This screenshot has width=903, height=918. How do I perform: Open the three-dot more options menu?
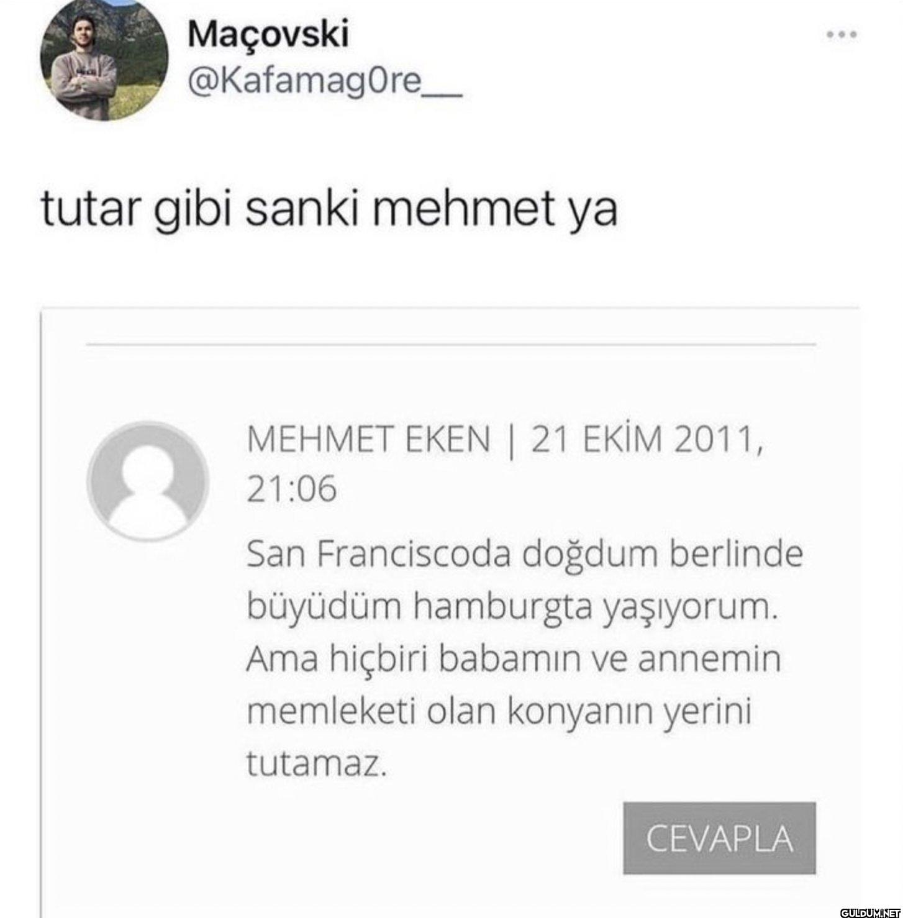tap(843, 35)
